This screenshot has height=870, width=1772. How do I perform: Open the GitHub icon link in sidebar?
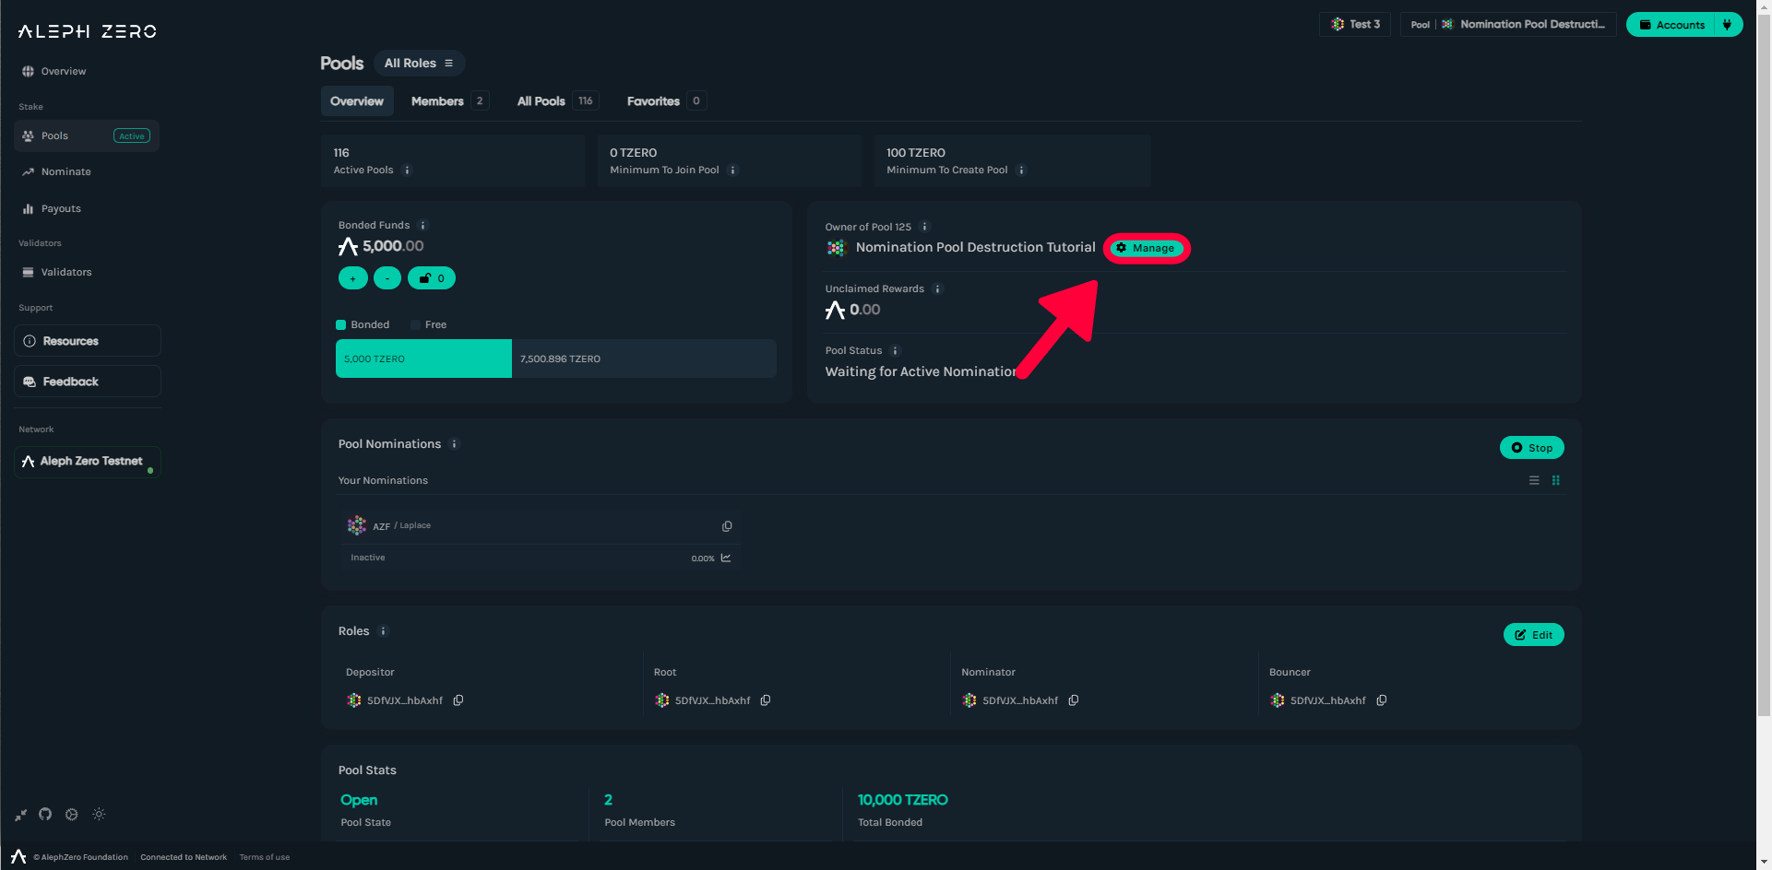click(x=45, y=814)
